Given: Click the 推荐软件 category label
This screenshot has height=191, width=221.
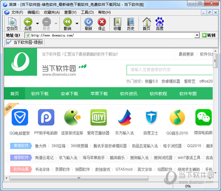Looking at the screenshot, I should click(x=21, y=157).
